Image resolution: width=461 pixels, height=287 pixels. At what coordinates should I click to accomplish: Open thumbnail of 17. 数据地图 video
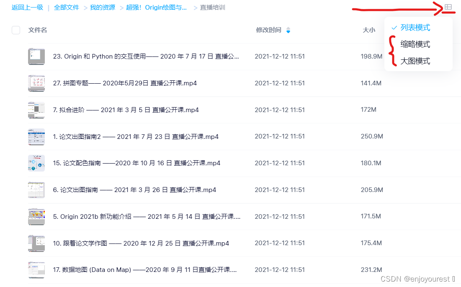click(36, 270)
